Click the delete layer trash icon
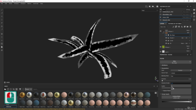Viewport: 196px width, 110px height. click(x=190, y=27)
